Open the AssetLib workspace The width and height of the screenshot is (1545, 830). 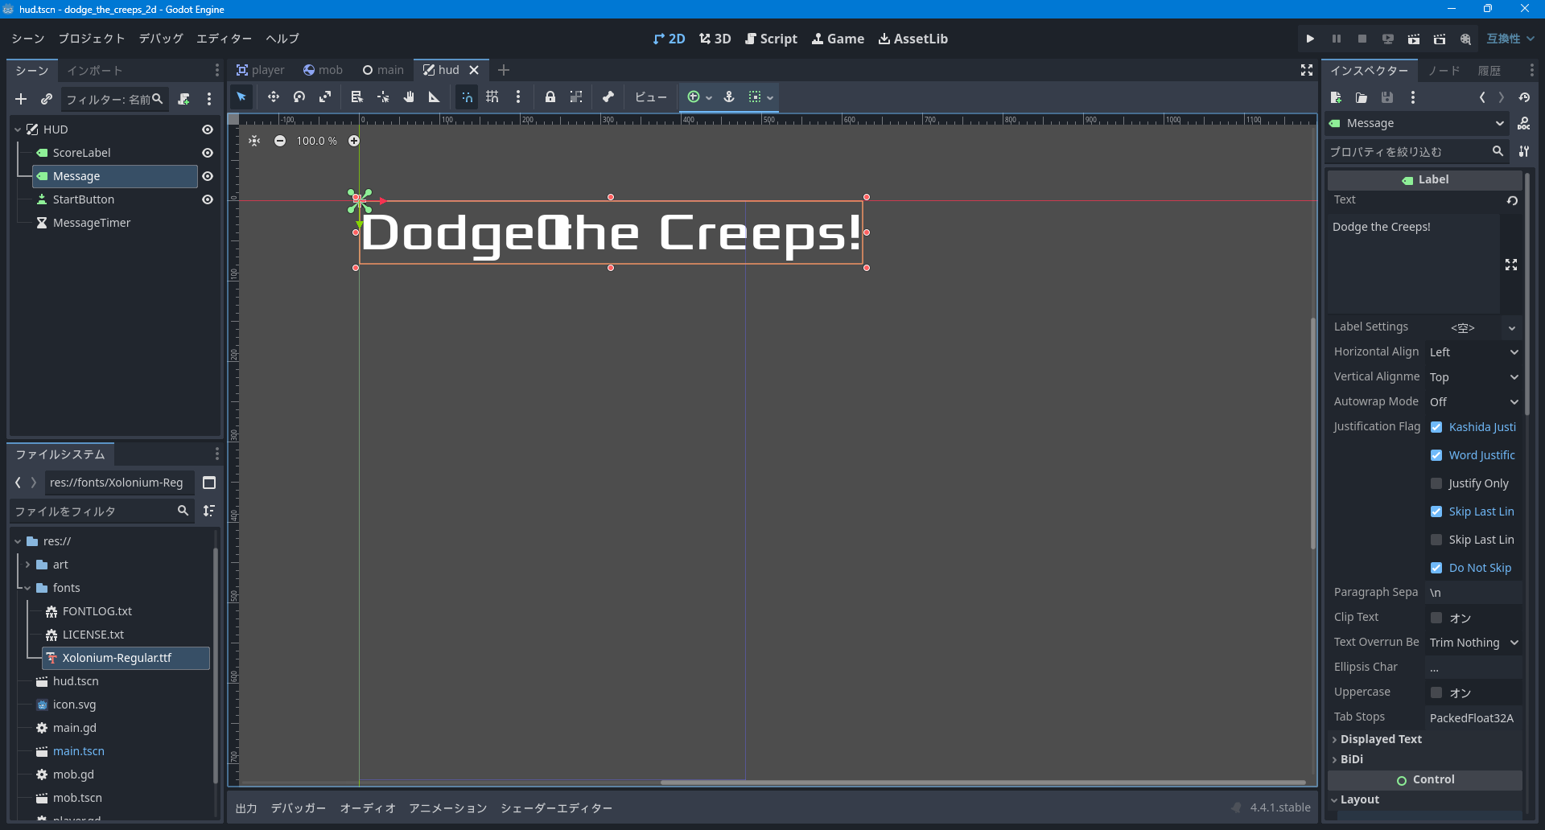[x=913, y=39]
